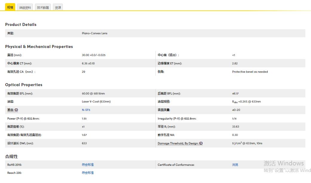Click the 5 J/cm² damage threshold value
Viewport: 311px width, 183px height.
tap(247, 143)
